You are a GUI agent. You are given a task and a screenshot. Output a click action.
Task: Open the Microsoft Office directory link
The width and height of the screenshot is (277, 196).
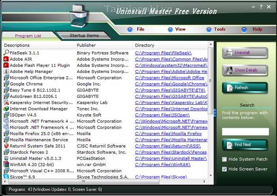coord(170,78)
